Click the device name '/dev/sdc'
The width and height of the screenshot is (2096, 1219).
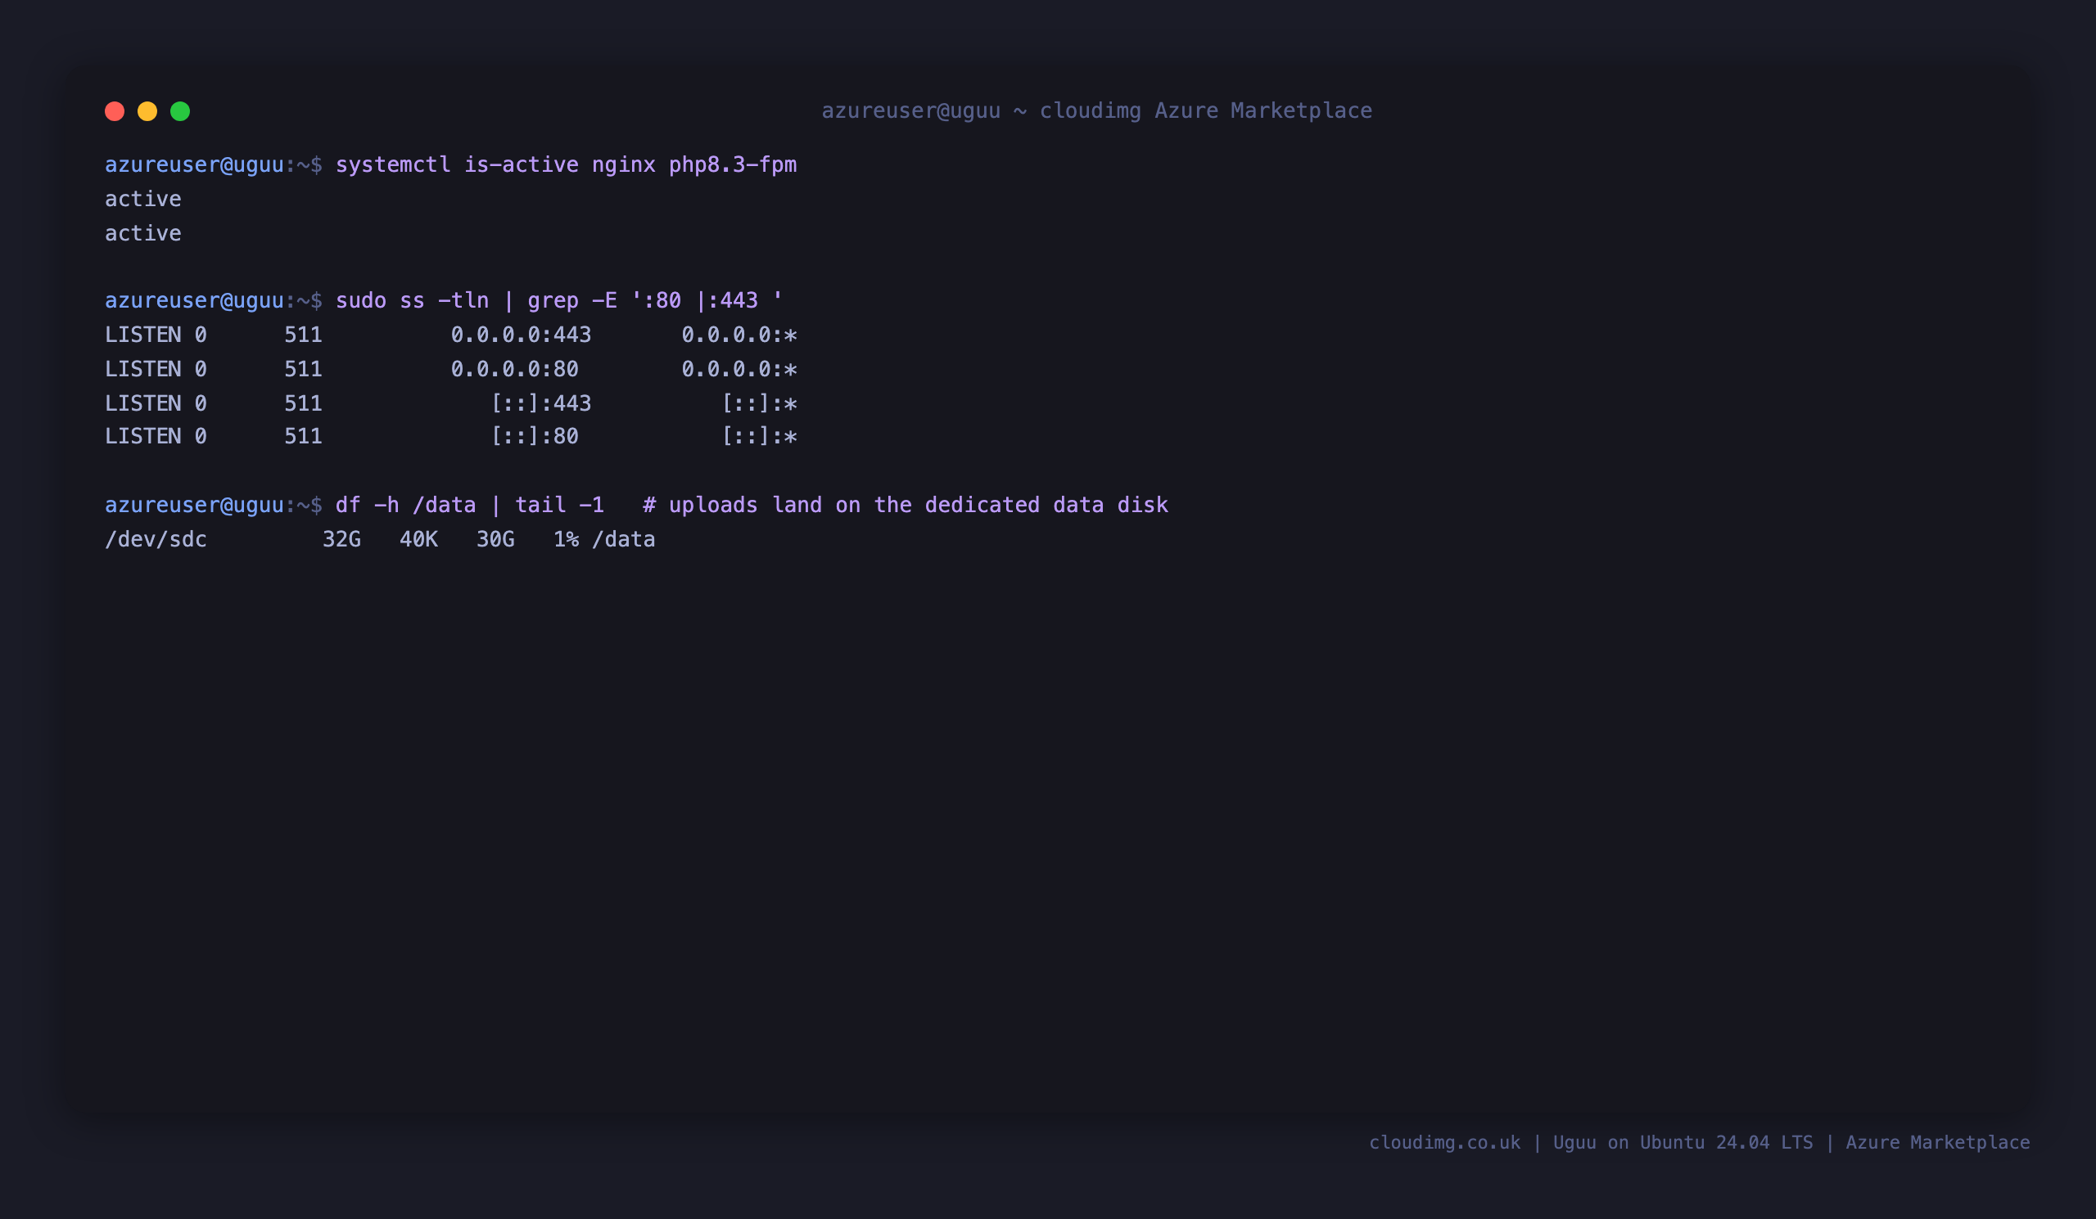pyautogui.click(x=156, y=540)
